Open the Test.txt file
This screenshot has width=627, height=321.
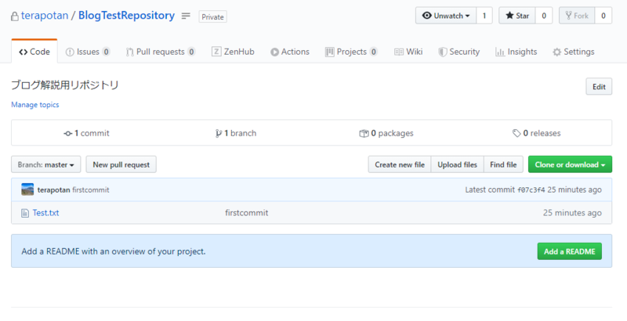tap(46, 213)
